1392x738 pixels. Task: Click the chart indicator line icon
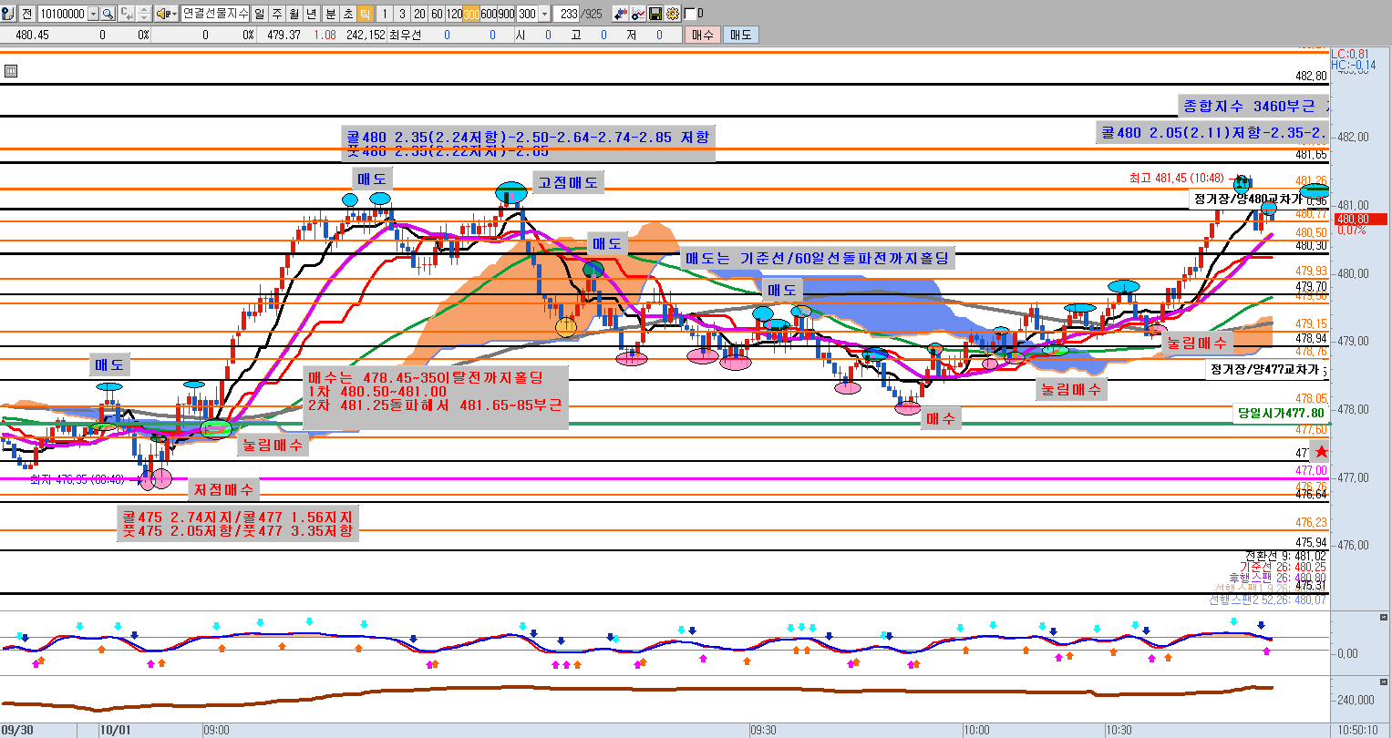click(x=638, y=14)
